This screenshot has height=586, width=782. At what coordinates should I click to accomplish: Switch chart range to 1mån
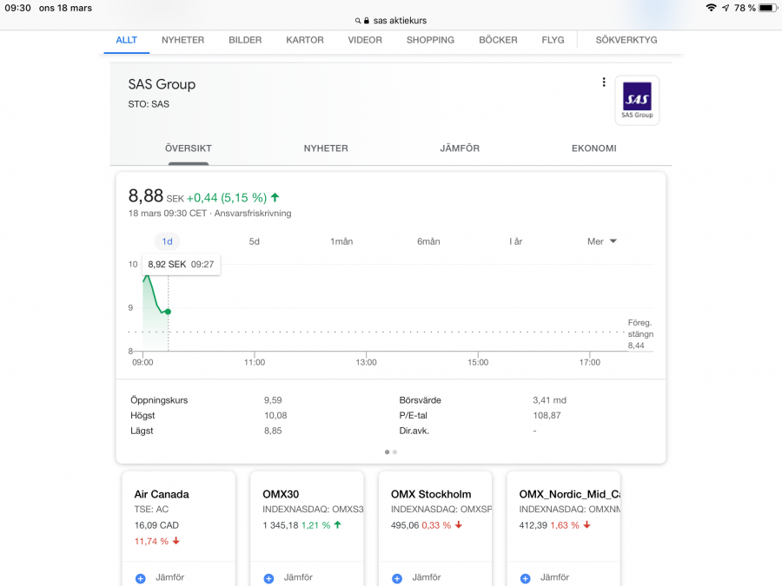point(341,241)
